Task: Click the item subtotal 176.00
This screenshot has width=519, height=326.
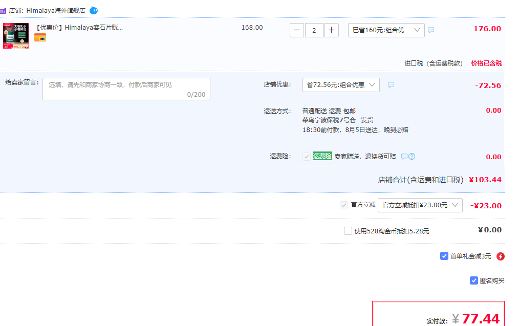Action: point(487,29)
